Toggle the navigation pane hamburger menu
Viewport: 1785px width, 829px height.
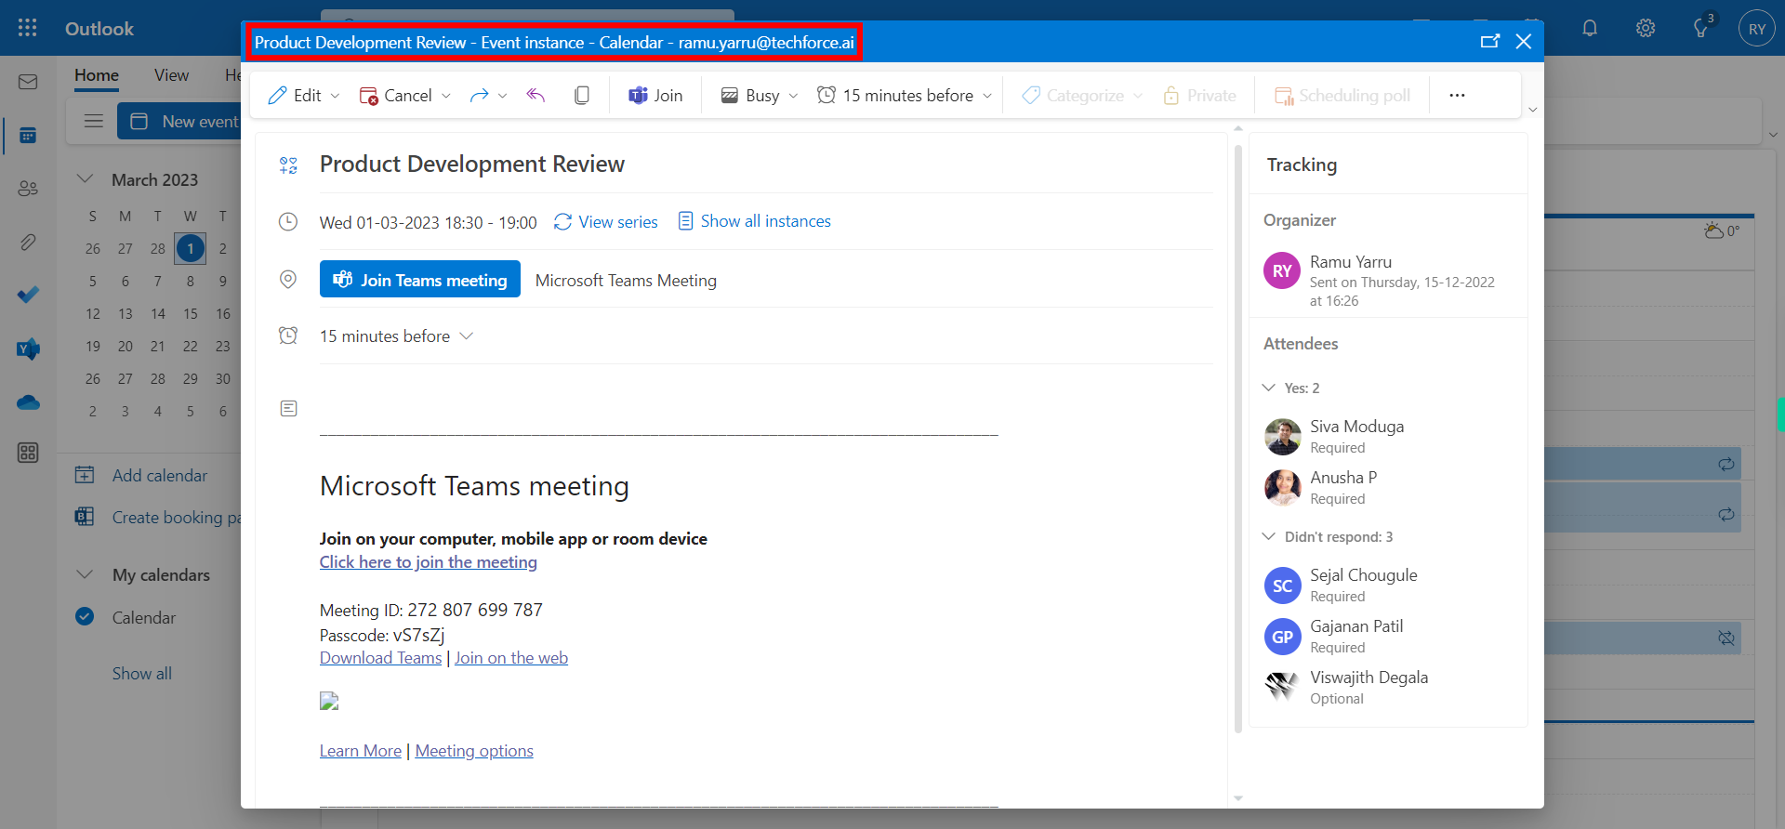[x=94, y=121]
